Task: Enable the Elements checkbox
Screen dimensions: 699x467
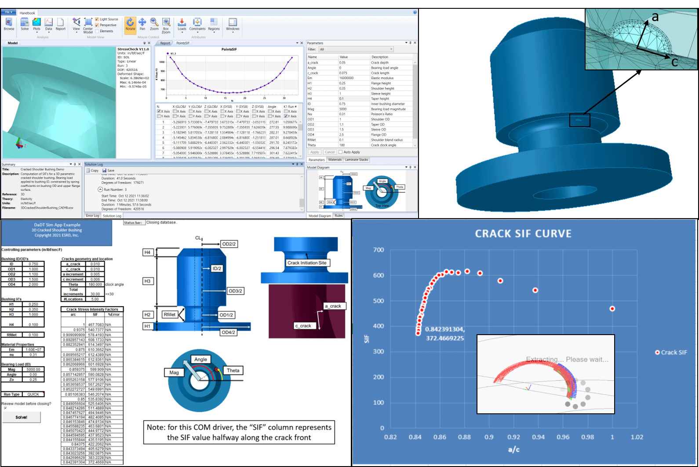Action: [97, 31]
